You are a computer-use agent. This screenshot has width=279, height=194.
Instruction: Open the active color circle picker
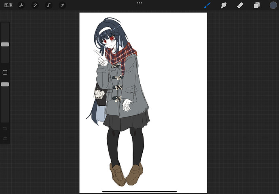pyautogui.click(x=273, y=5)
